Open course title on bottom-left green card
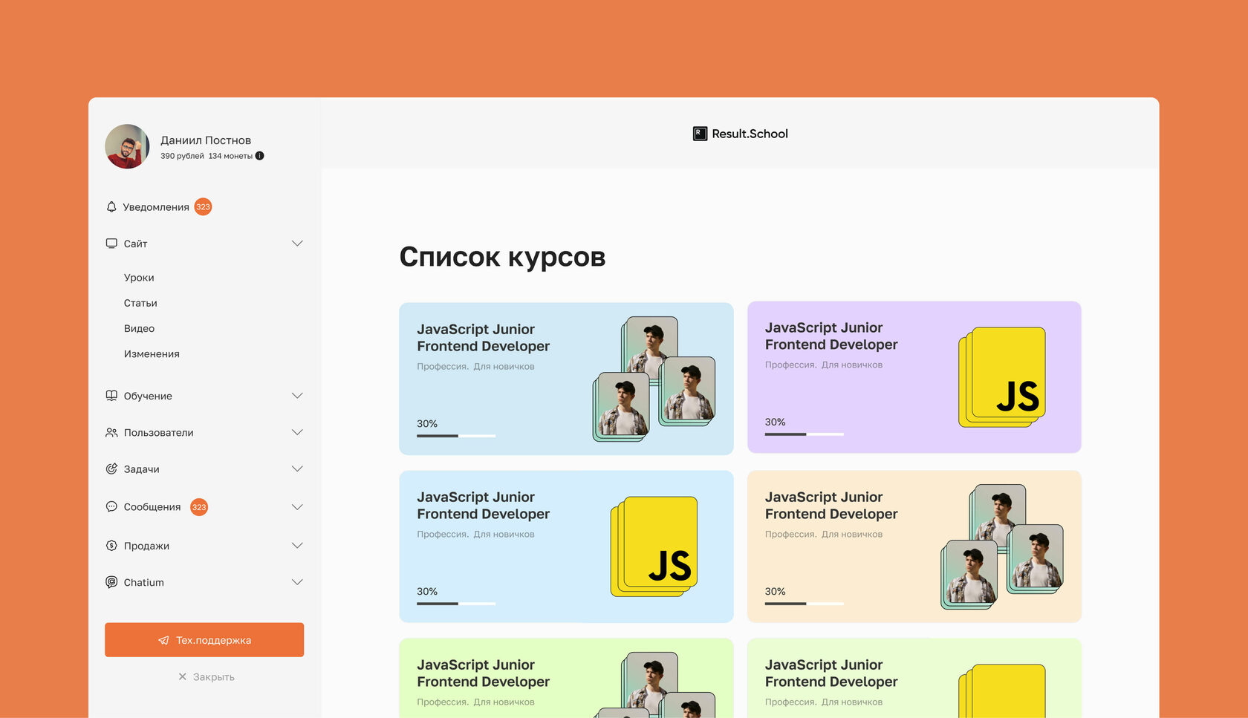1248x718 pixels. click(483, 673)
